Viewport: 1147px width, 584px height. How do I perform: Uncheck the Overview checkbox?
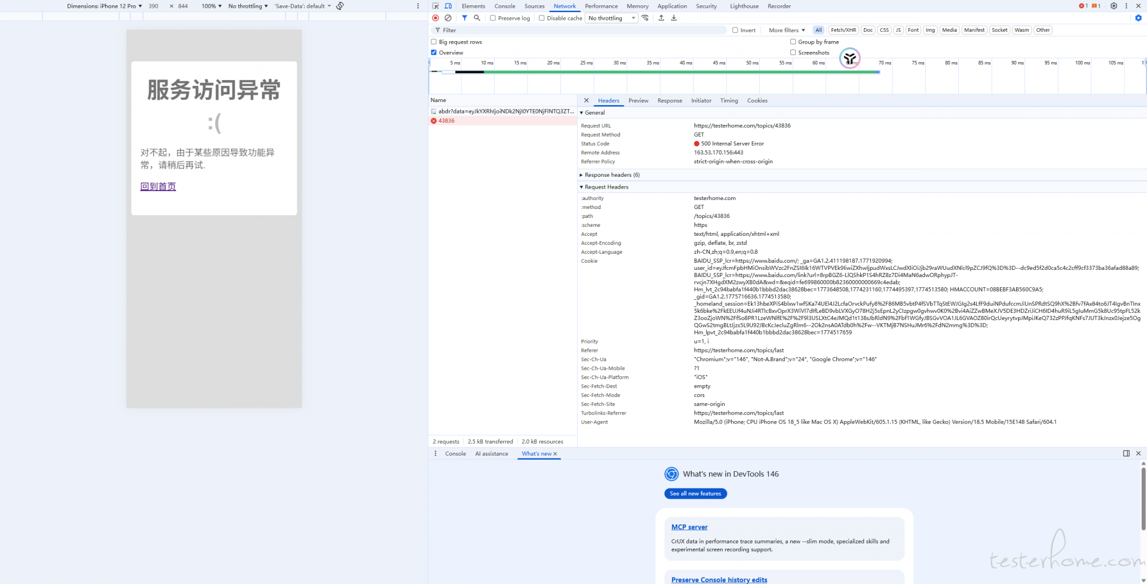pos(434,53)
